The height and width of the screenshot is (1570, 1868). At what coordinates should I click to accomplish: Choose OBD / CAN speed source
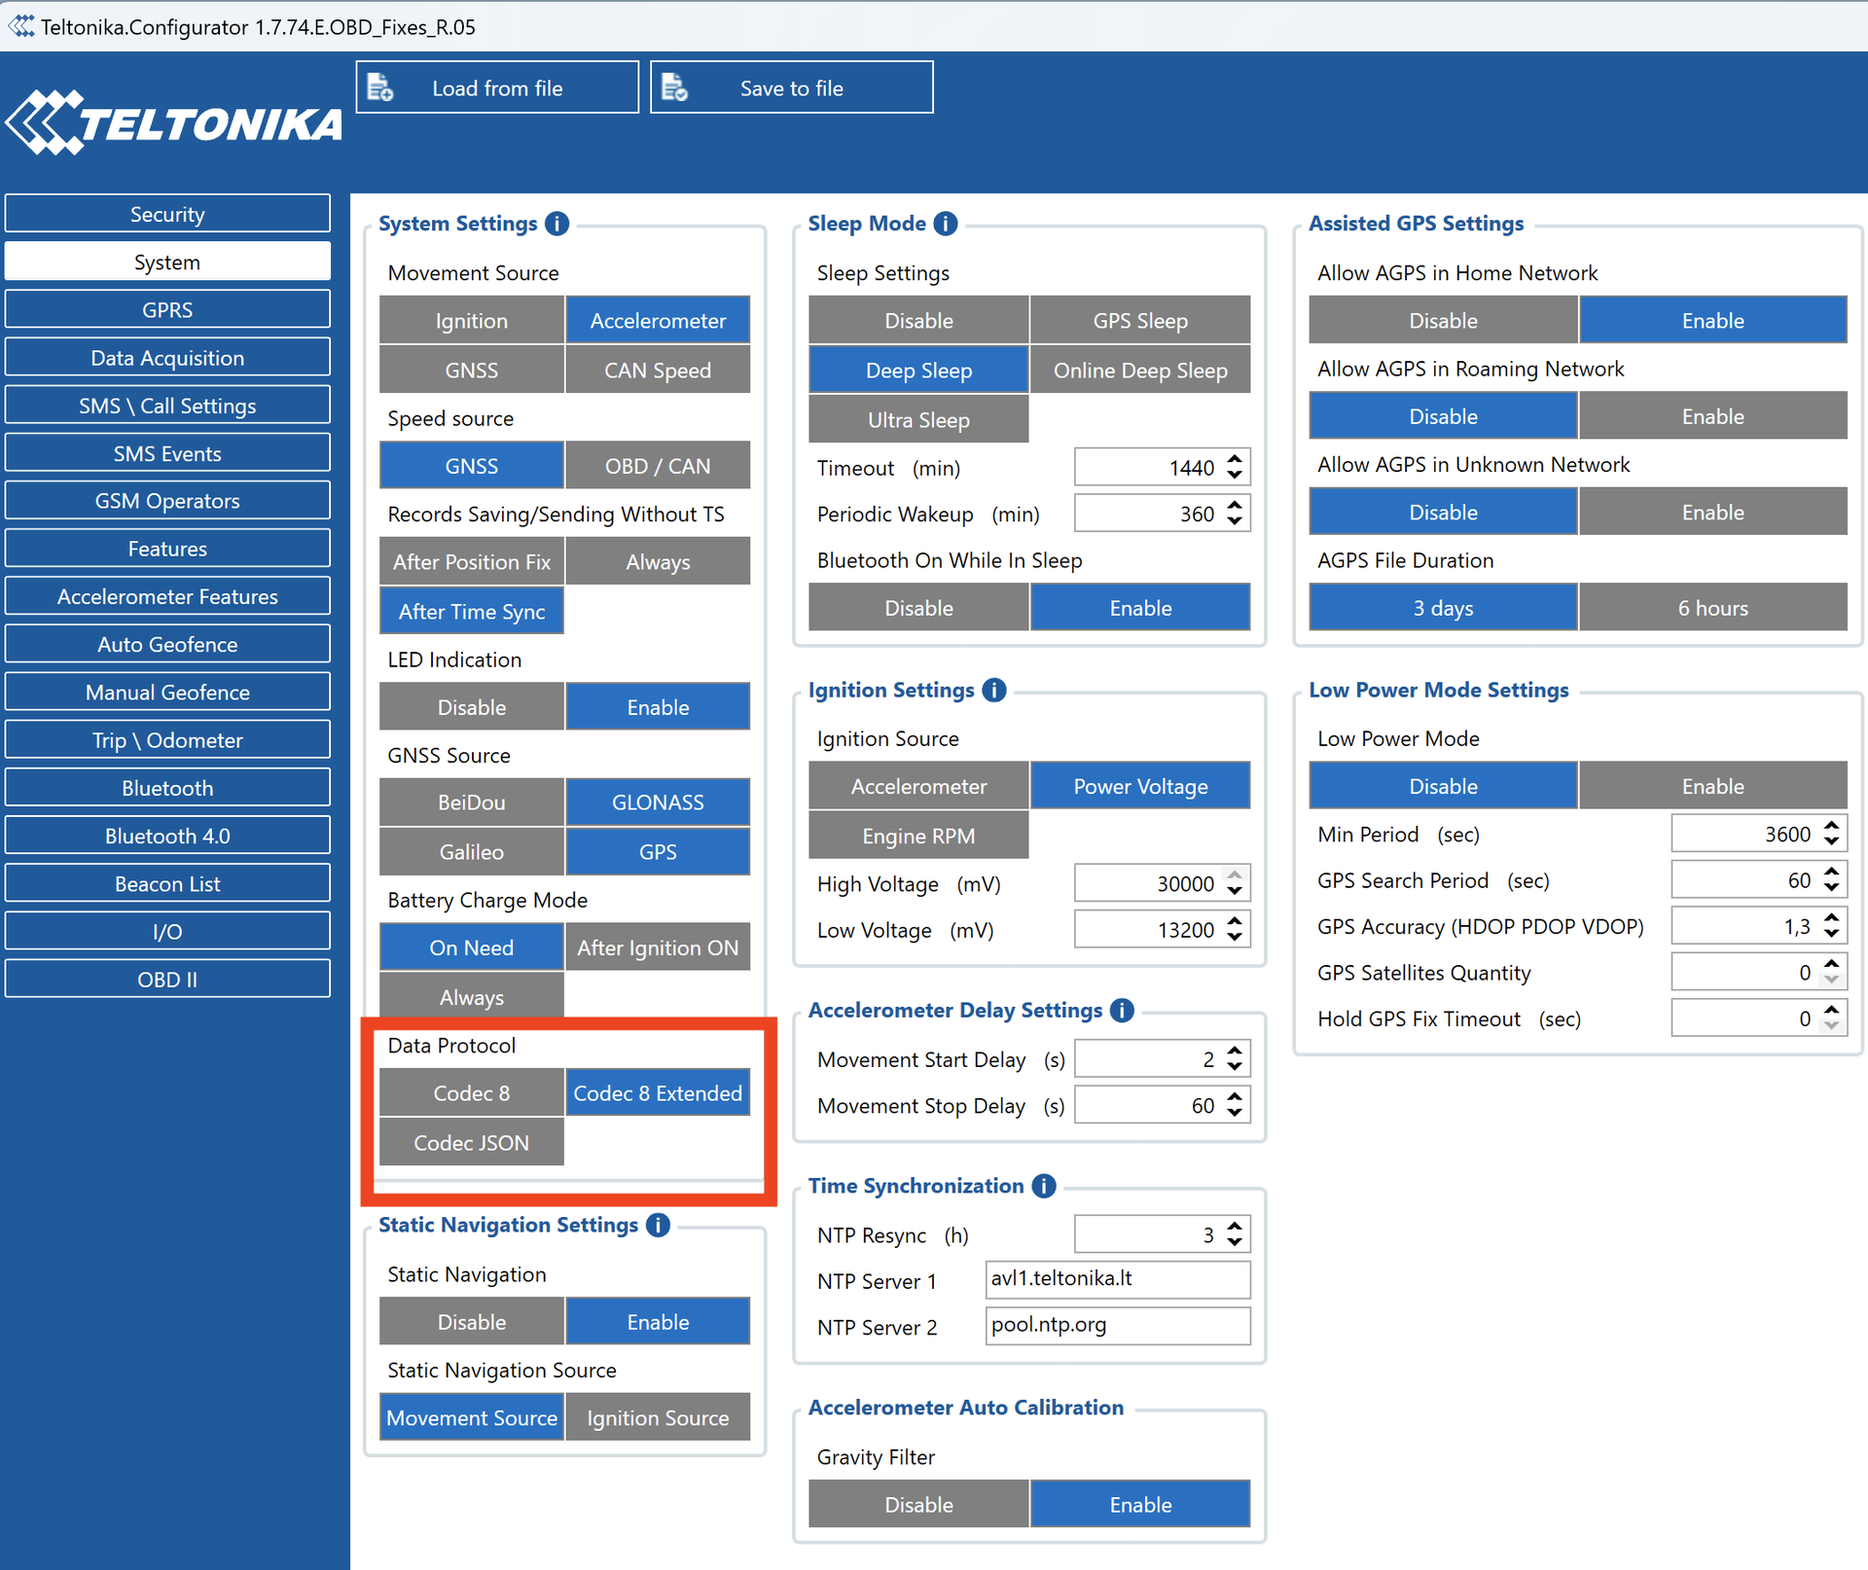click(658, 466)
